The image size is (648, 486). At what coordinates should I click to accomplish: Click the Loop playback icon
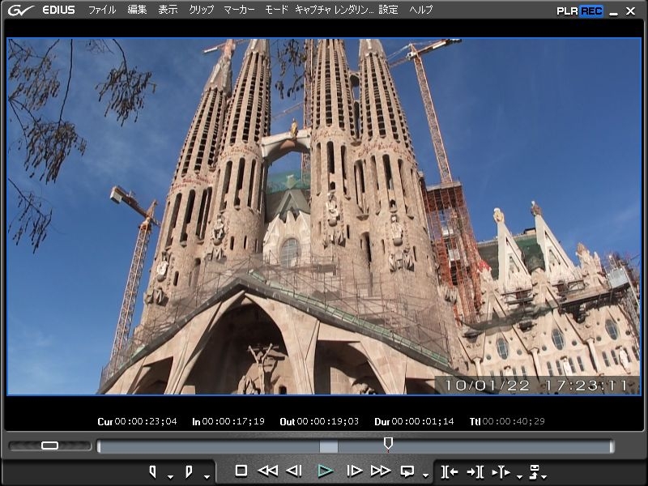[x=407, y=471]
